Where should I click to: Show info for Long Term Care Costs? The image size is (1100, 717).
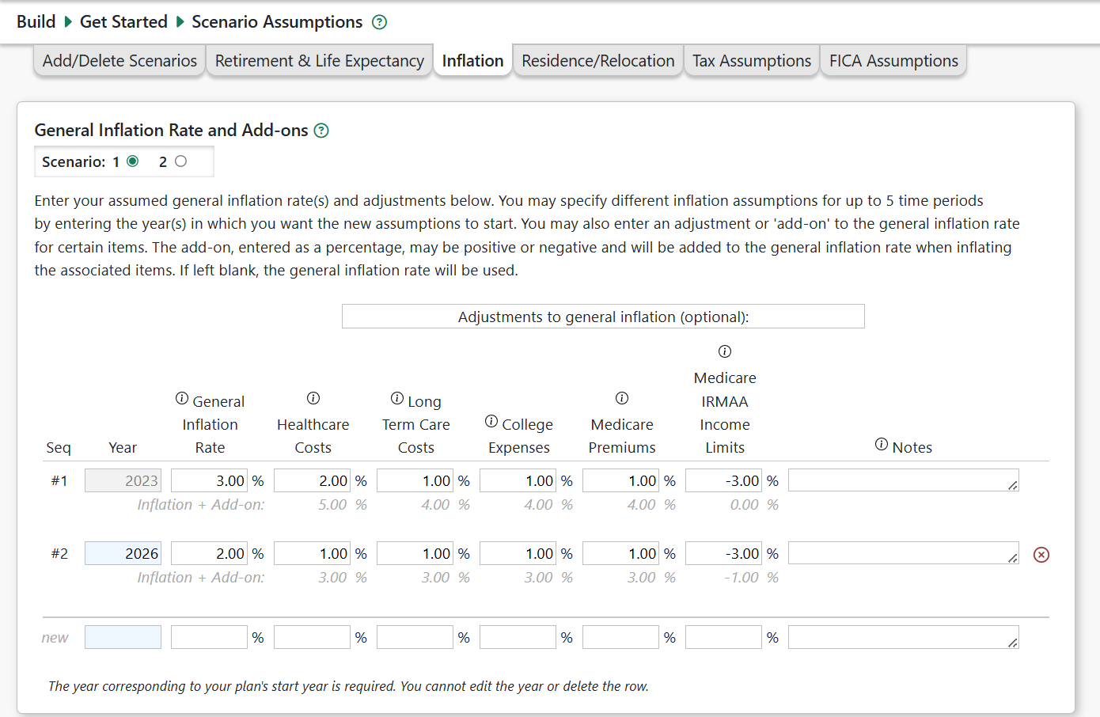pyautogui.click(x=397, y=398)
